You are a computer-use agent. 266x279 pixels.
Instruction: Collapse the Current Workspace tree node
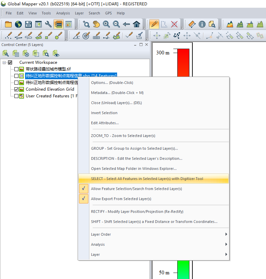pos(4,62)
